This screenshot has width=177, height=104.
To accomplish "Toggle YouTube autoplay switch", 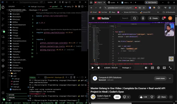I will 146,68.
